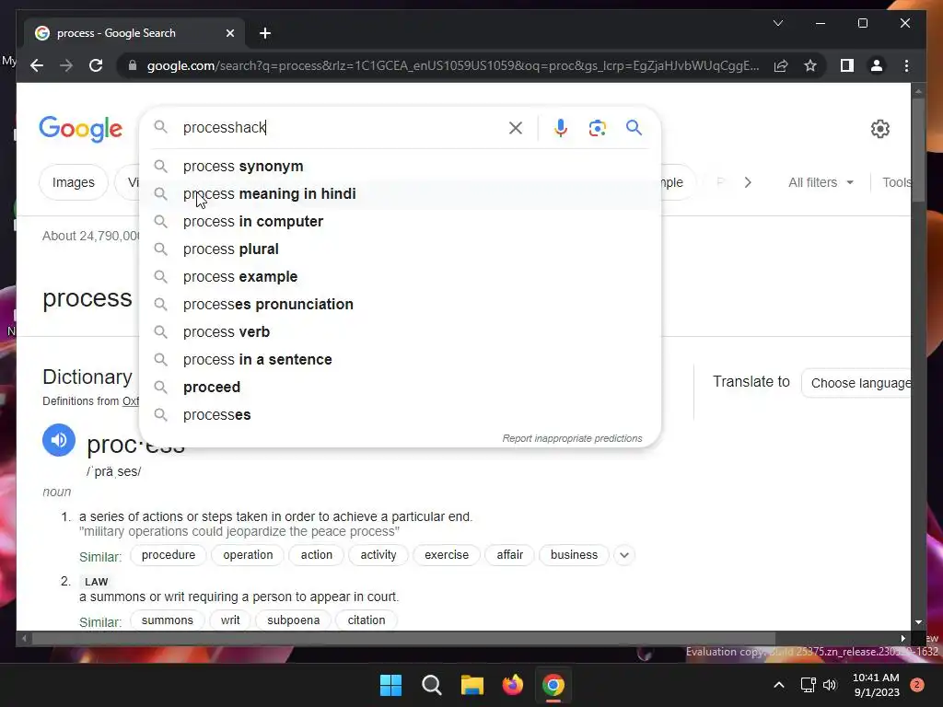Open the clock showing 10:41 AM
The width and height of the screenshot is (943, 707).
coord(877,685)
